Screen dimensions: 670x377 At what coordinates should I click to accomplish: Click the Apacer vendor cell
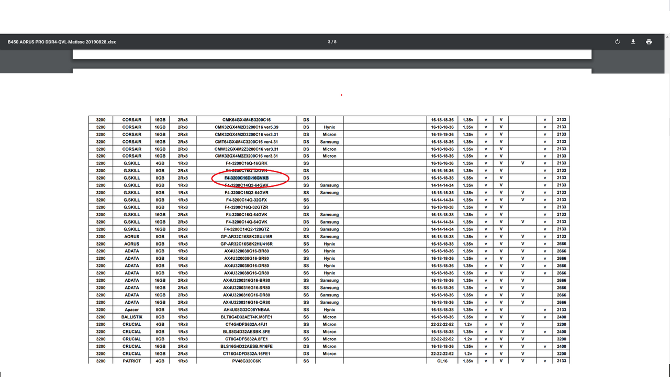[x=132, y=310]
